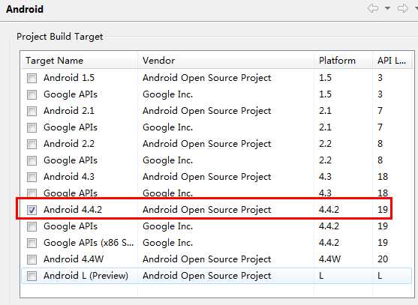The width and height of the screenshot is (418, 305).
Task: Click API level value '20'
Action: (x=383, y=259)
